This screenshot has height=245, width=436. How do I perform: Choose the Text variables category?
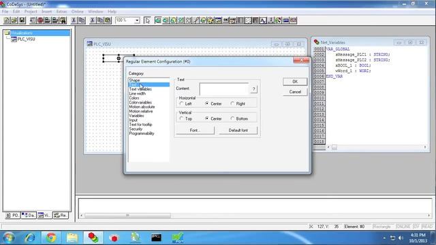140,89
